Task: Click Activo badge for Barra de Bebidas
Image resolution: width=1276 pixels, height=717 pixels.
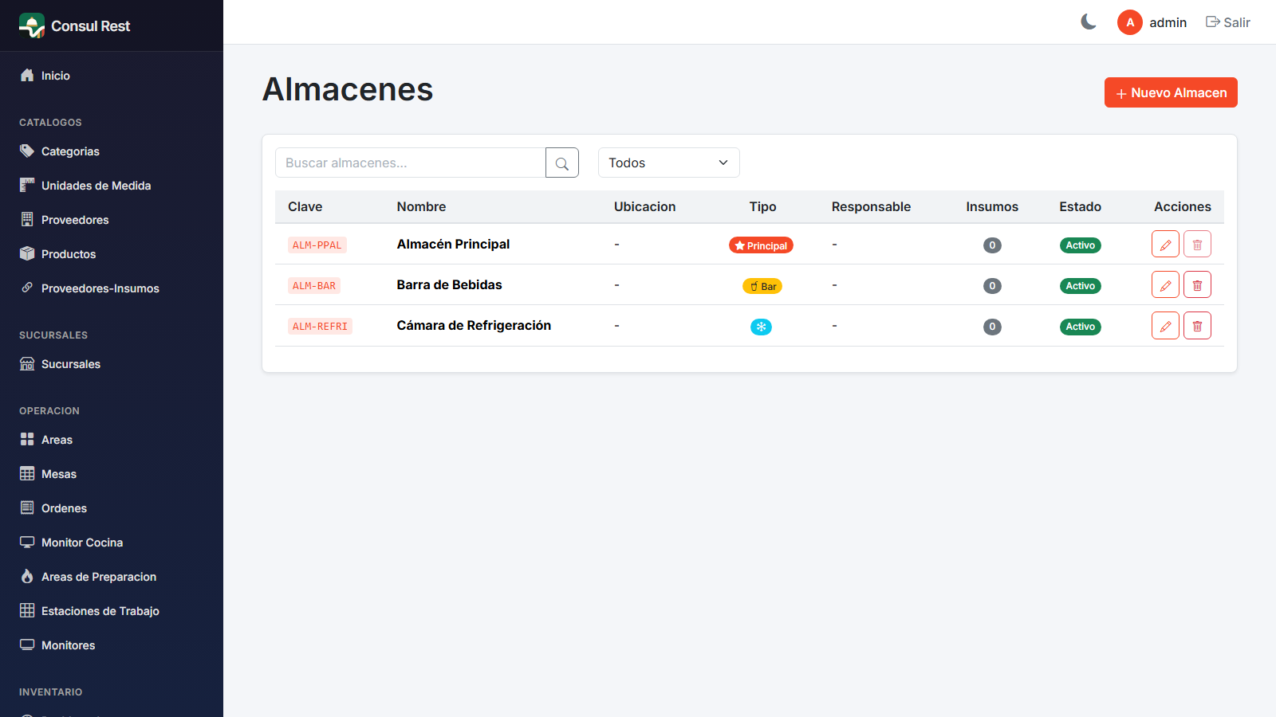Action: click(x=1081, y=286)
